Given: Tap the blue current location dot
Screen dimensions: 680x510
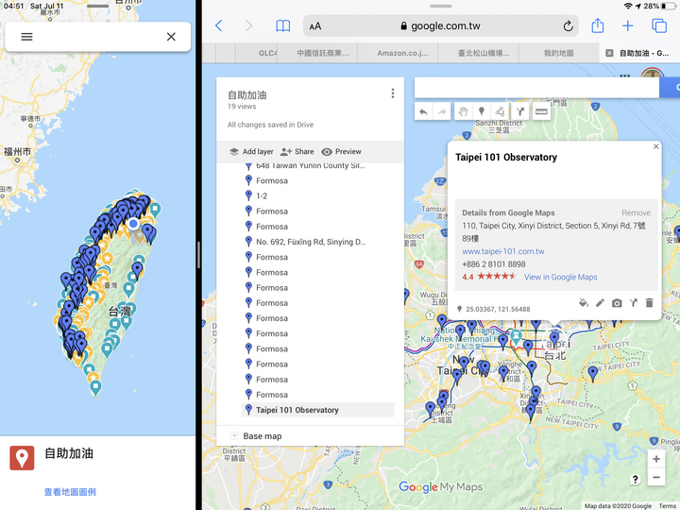Looking at the screenshot, I should 133,223.
